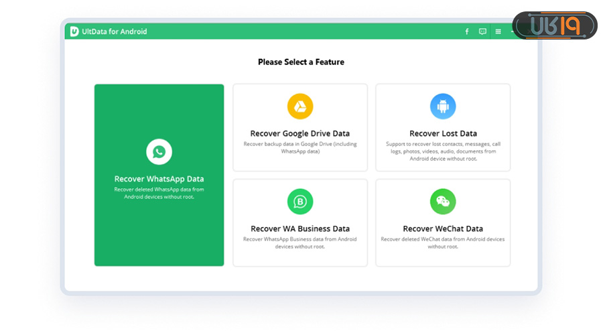
Task: Minimize the UltData window
Action: pos(513,31)
